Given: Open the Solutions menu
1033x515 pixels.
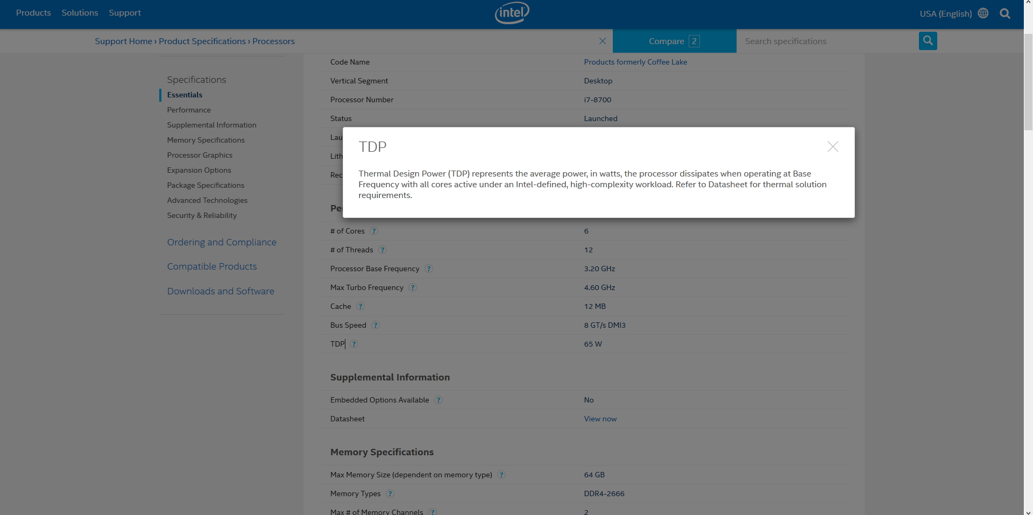Looking at the screenshot, I should 80,12.
